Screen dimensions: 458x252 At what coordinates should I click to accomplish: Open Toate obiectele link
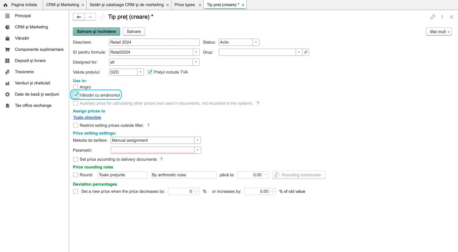click(87, 117)
